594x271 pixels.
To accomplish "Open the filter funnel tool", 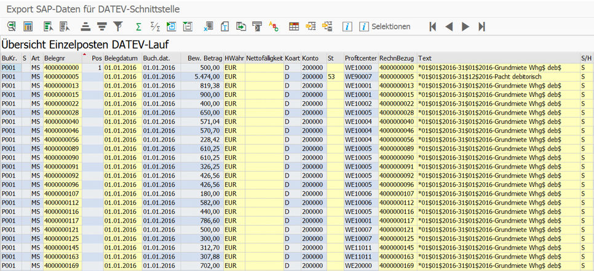I will coord(118,26).
